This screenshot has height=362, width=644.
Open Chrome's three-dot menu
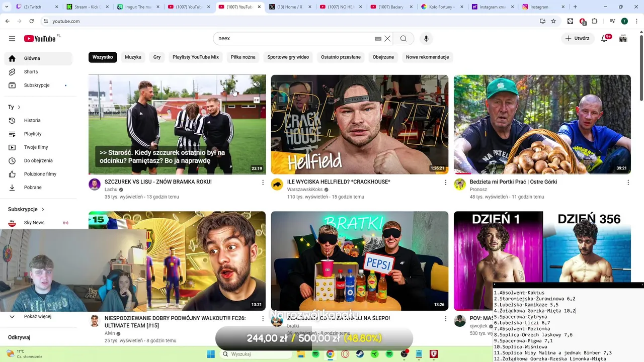(x=636, y=21)
